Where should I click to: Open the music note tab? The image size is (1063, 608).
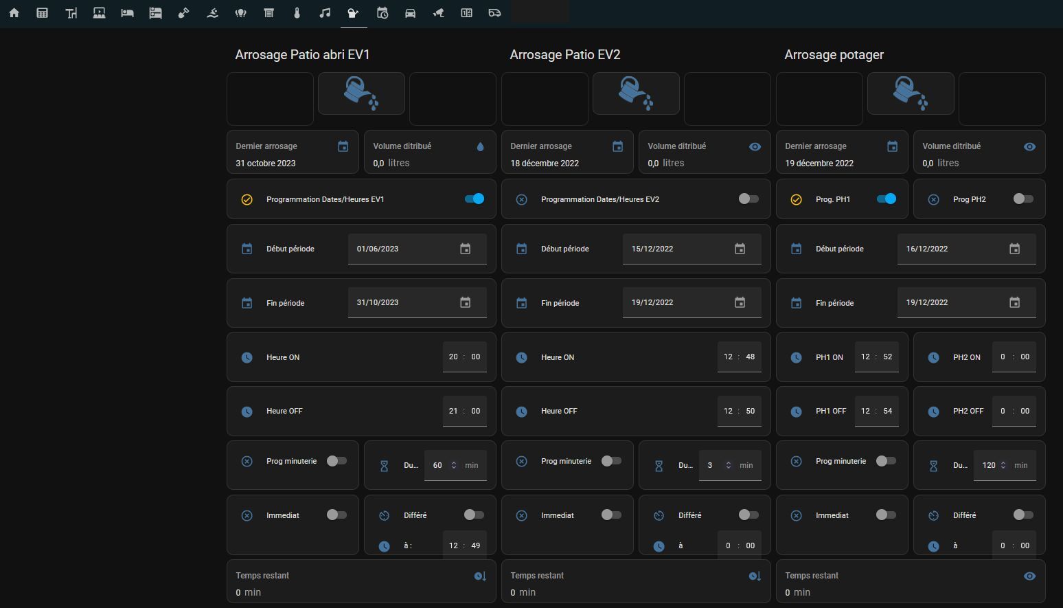325,13
